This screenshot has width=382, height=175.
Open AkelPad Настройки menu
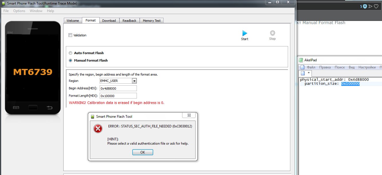367,67
